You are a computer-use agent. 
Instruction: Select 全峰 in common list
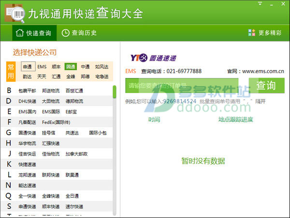point(71,77)
